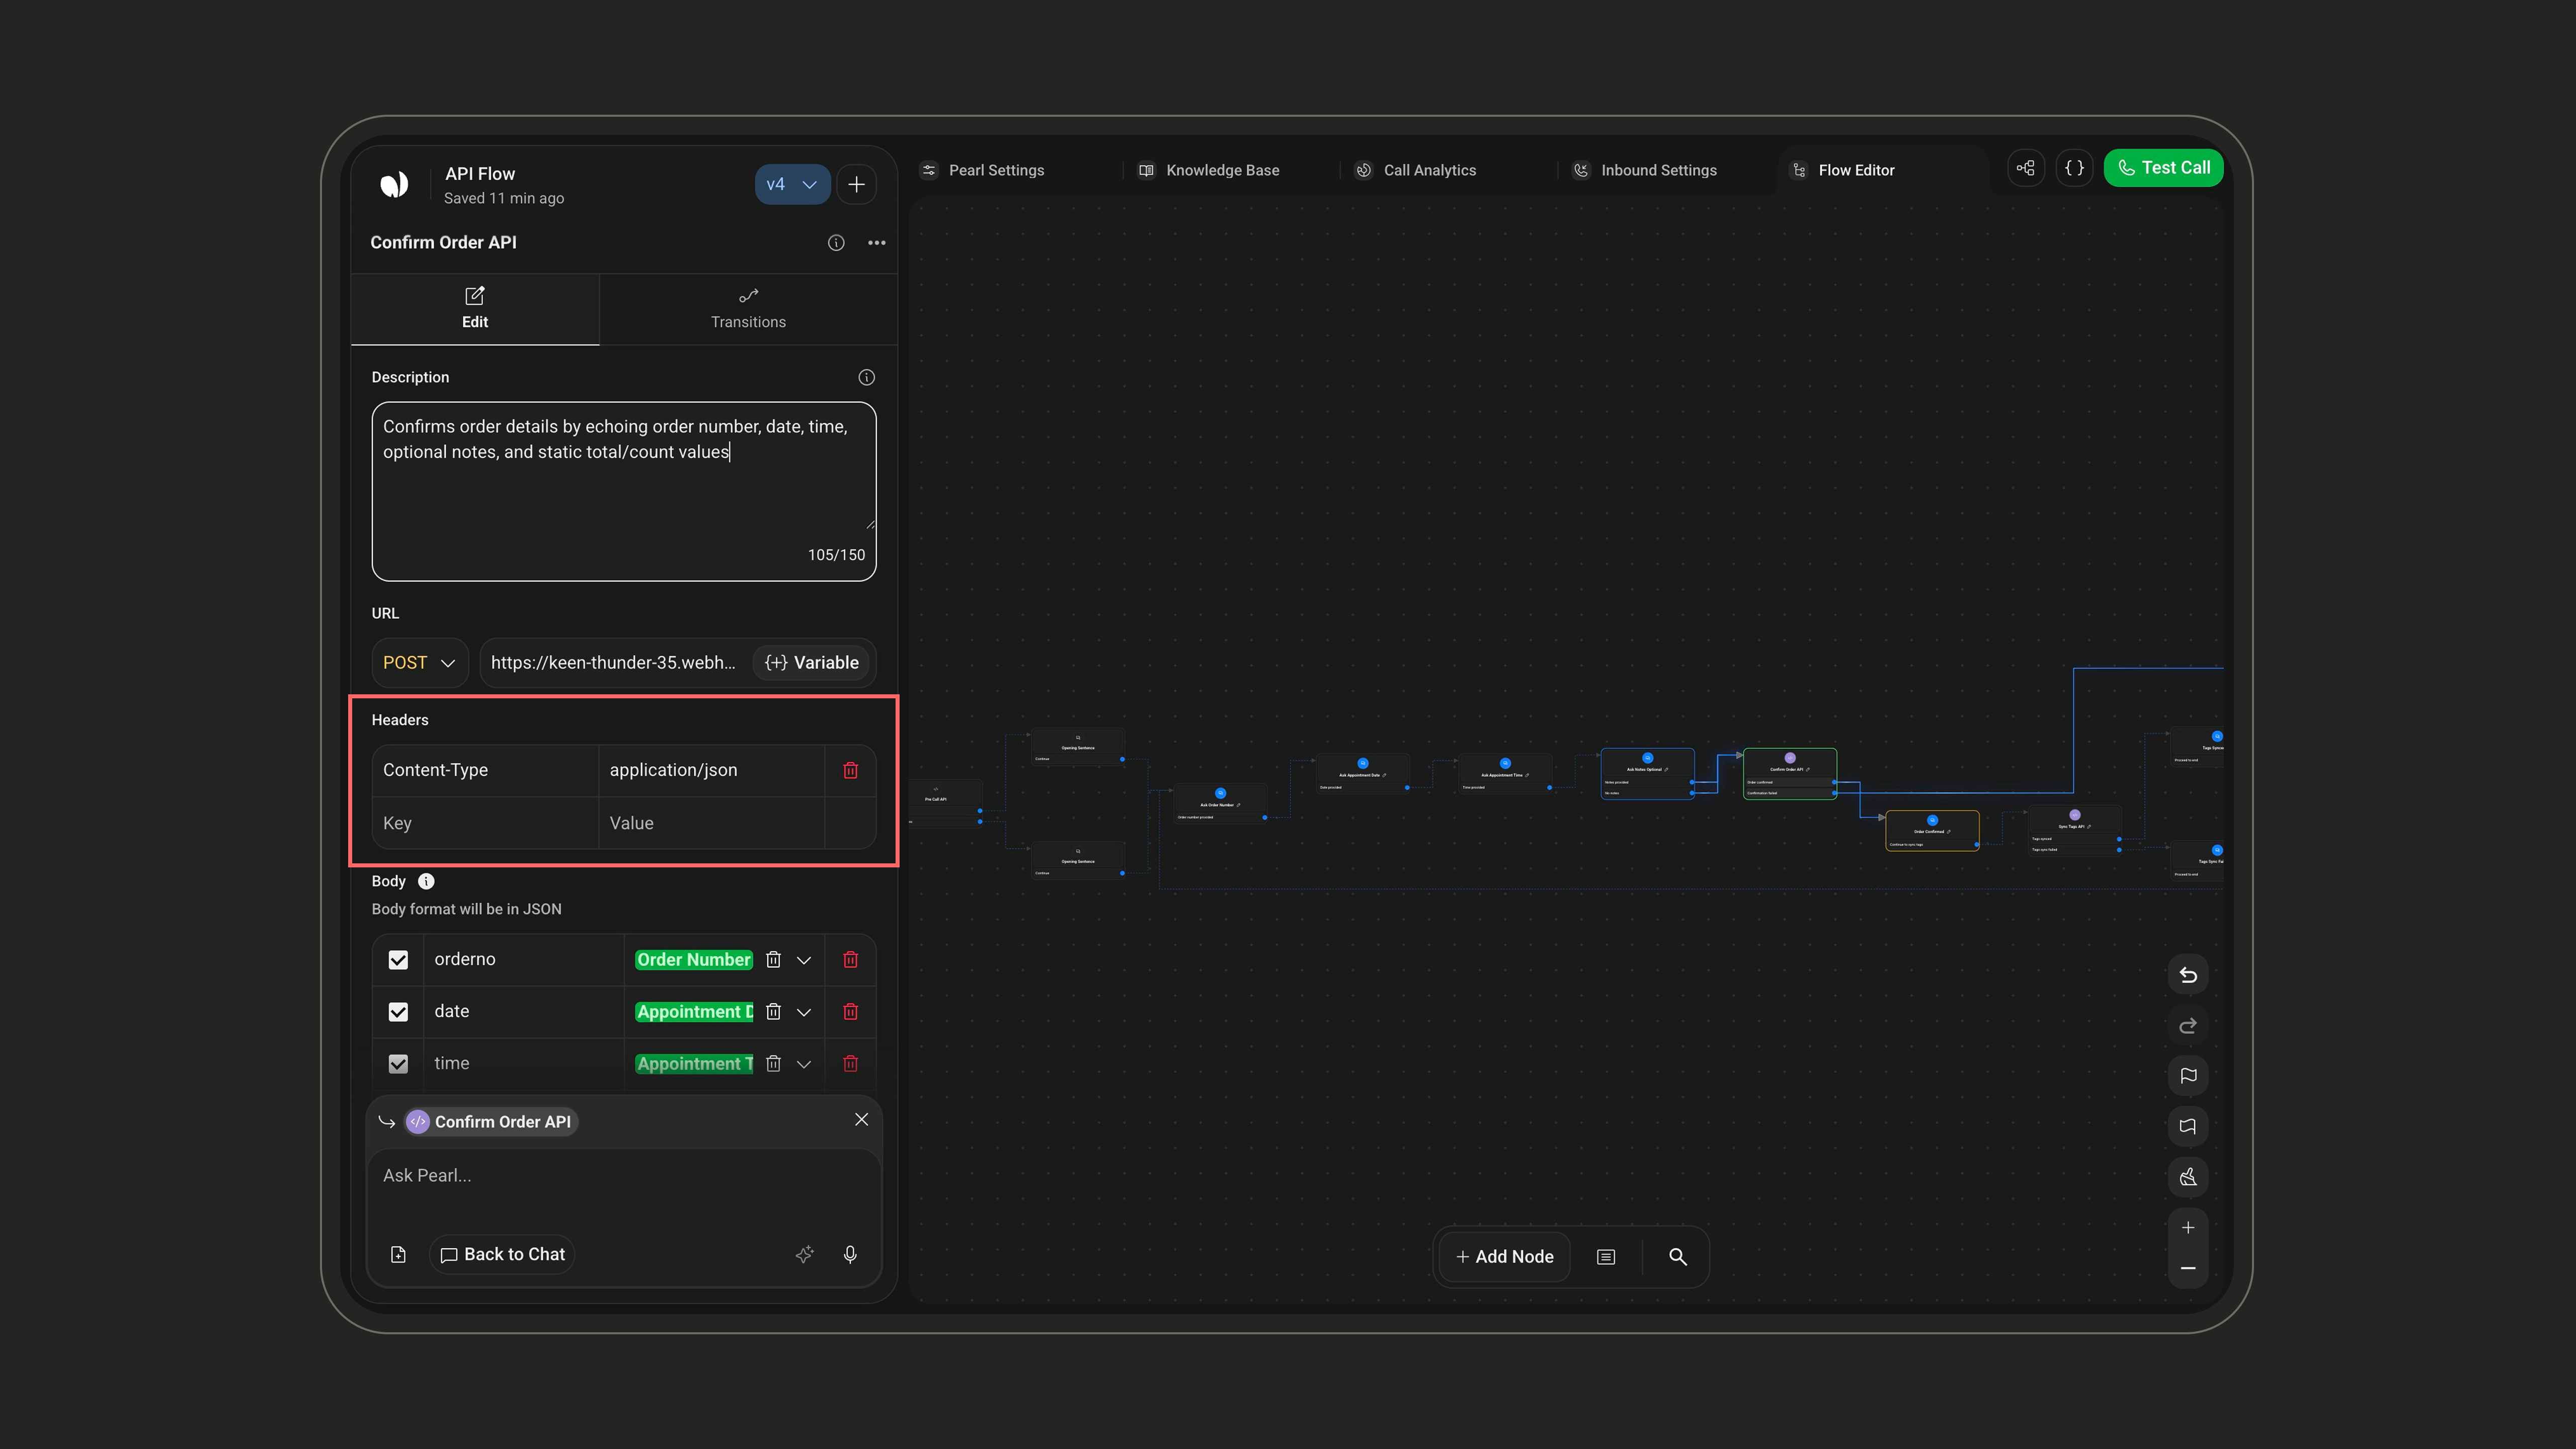Delete the time body row
Image resolution: width=2576 pixels, height=1449 pixels.
(850, 1064)
